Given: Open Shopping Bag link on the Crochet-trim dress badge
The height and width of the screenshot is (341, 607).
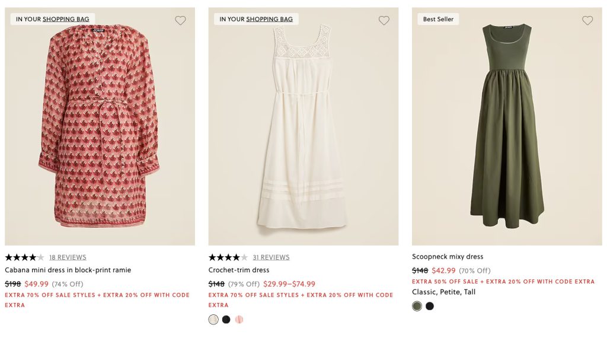Looking at the screenshot, I should pyautogui.click(x=269, y=19).
